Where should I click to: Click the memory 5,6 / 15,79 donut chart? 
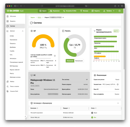(75, 45)
